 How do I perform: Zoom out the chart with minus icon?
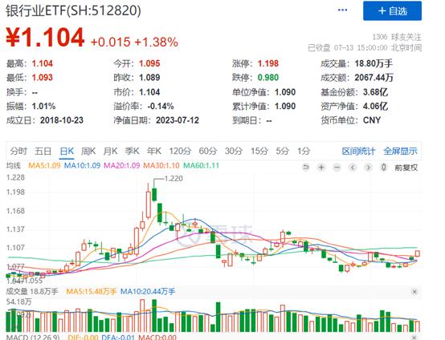pos(337,168)
